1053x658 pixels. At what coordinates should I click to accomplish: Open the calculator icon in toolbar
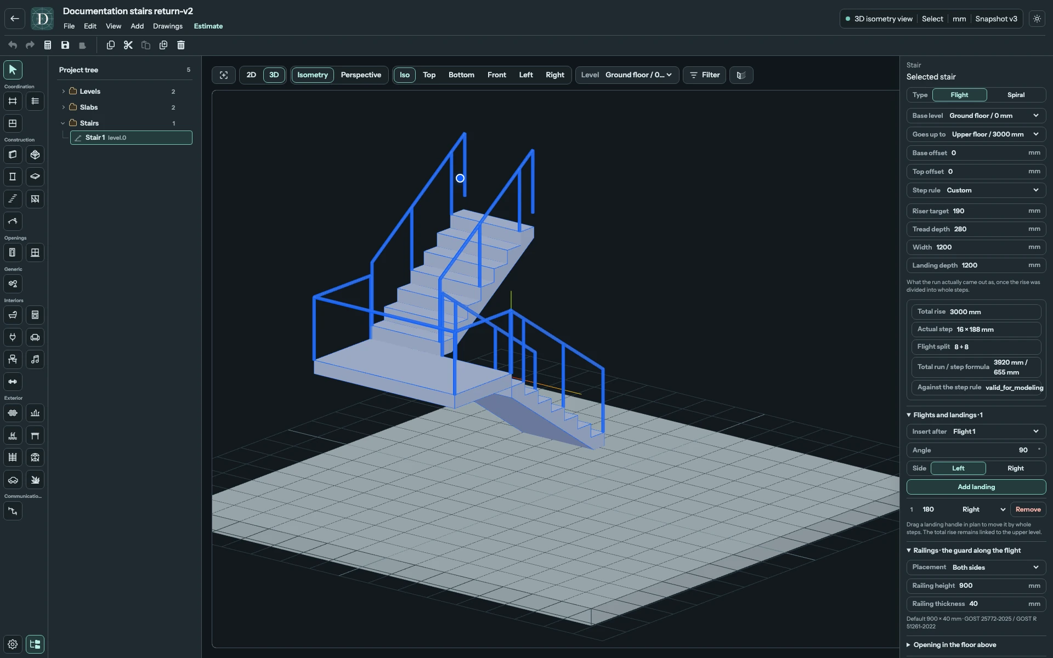(48, 45)
